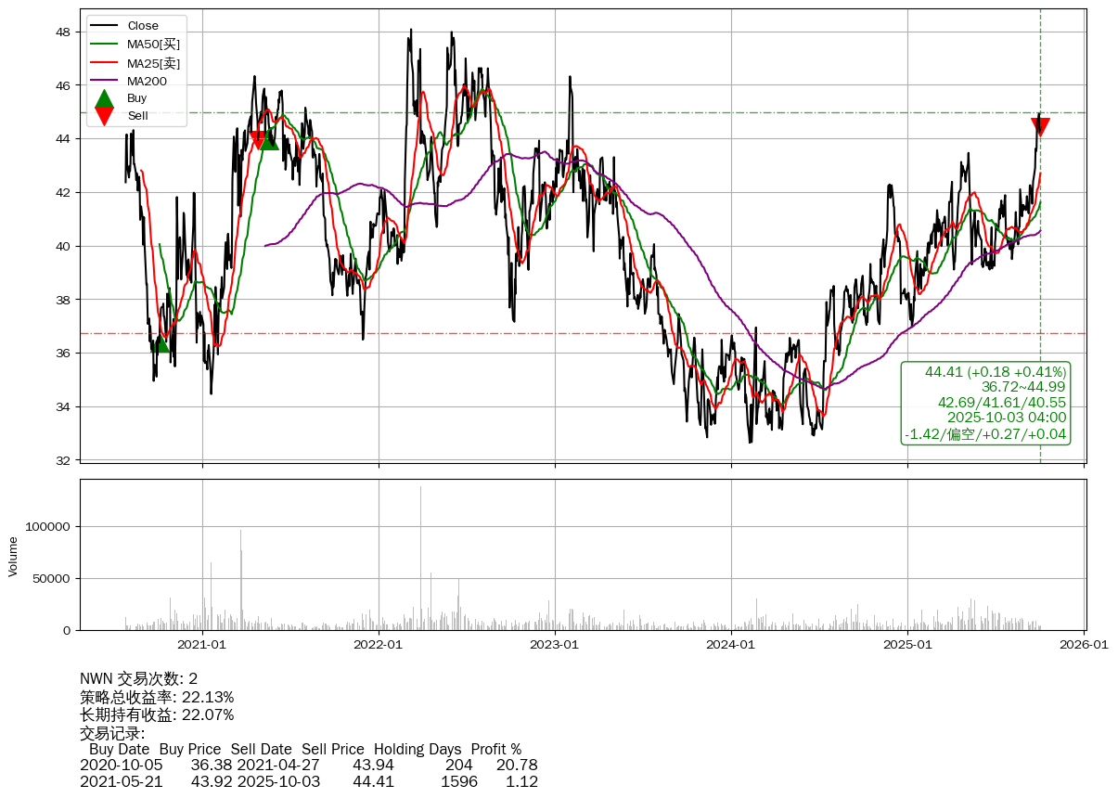Click the Holding Days column header
Viewport: 1118px width, 798px height.
coord(418,749)
